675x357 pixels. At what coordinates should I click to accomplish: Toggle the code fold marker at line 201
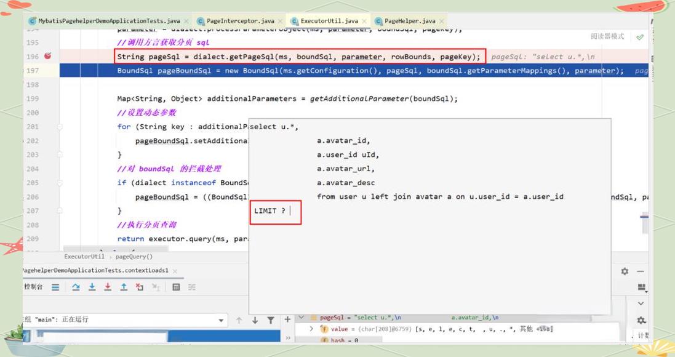[x=60, y=127]
